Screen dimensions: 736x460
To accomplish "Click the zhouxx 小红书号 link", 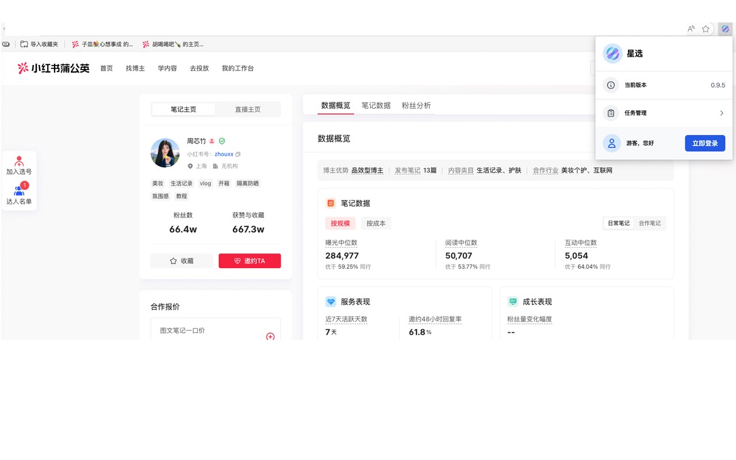I will [224, 154].
